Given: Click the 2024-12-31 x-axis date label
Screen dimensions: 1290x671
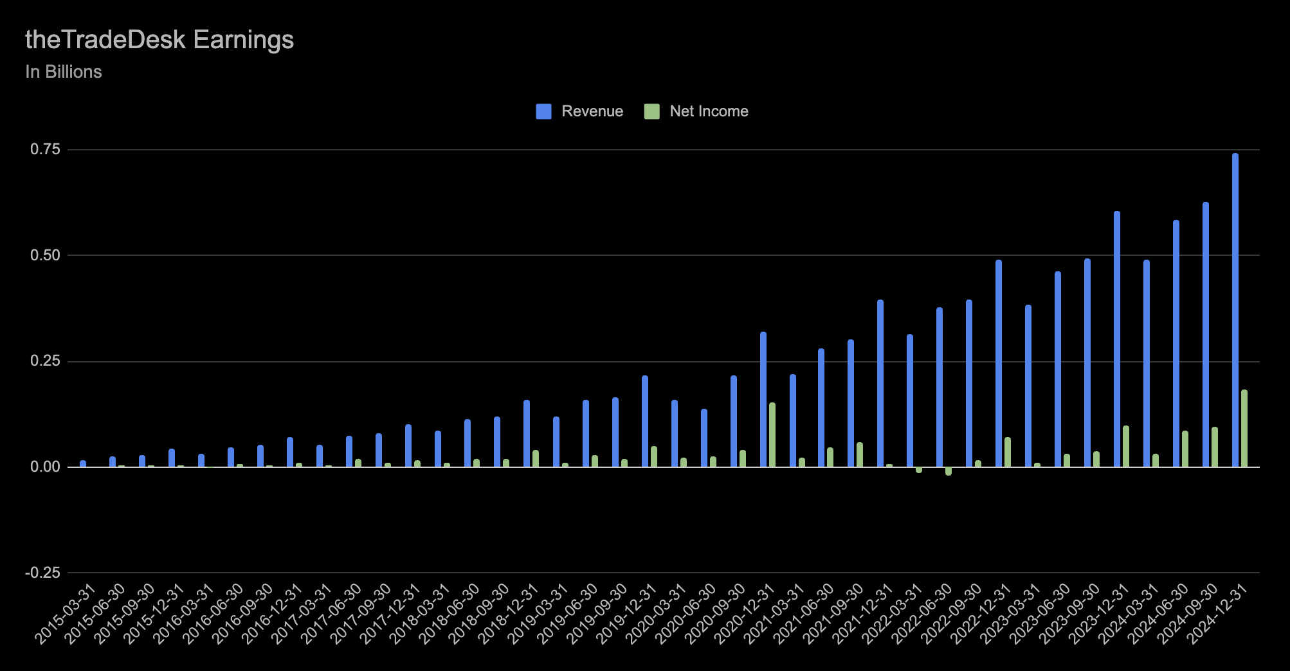Looking at the screenshot, I should (1217, 614).
